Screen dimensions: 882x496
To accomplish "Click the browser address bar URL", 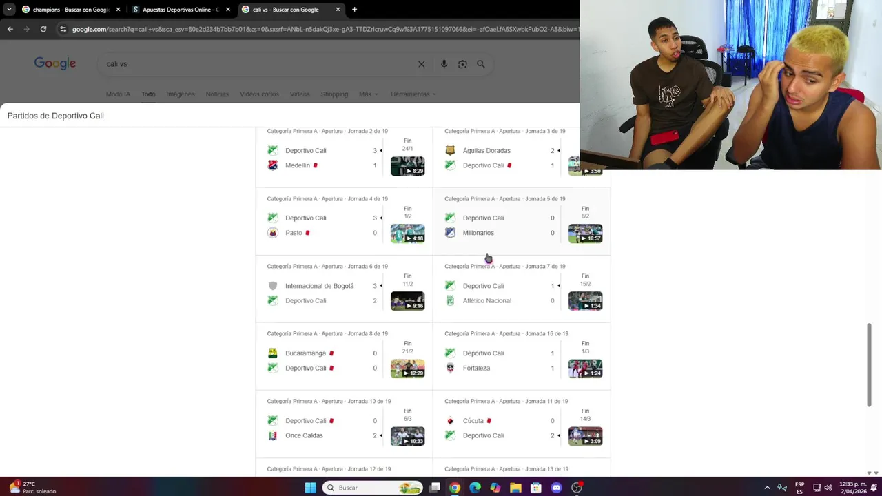I will point(324,29).
